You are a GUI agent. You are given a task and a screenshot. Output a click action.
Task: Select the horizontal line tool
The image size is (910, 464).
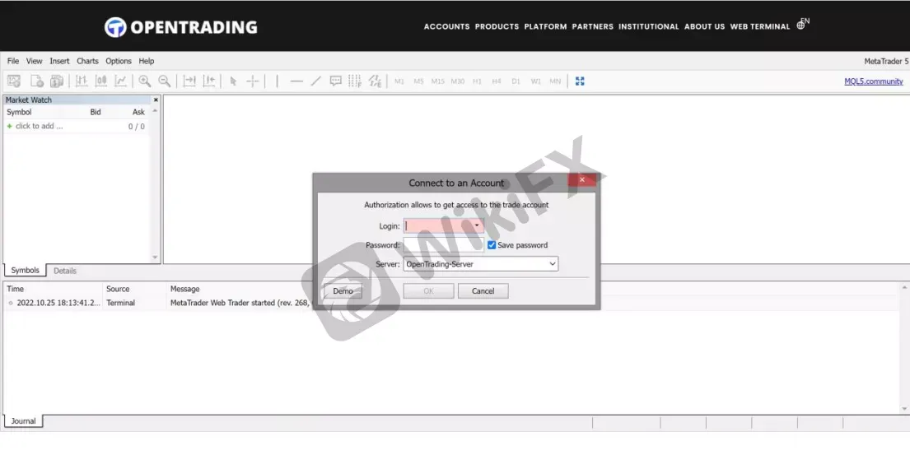pyautogui.click(x=296, y=81)
